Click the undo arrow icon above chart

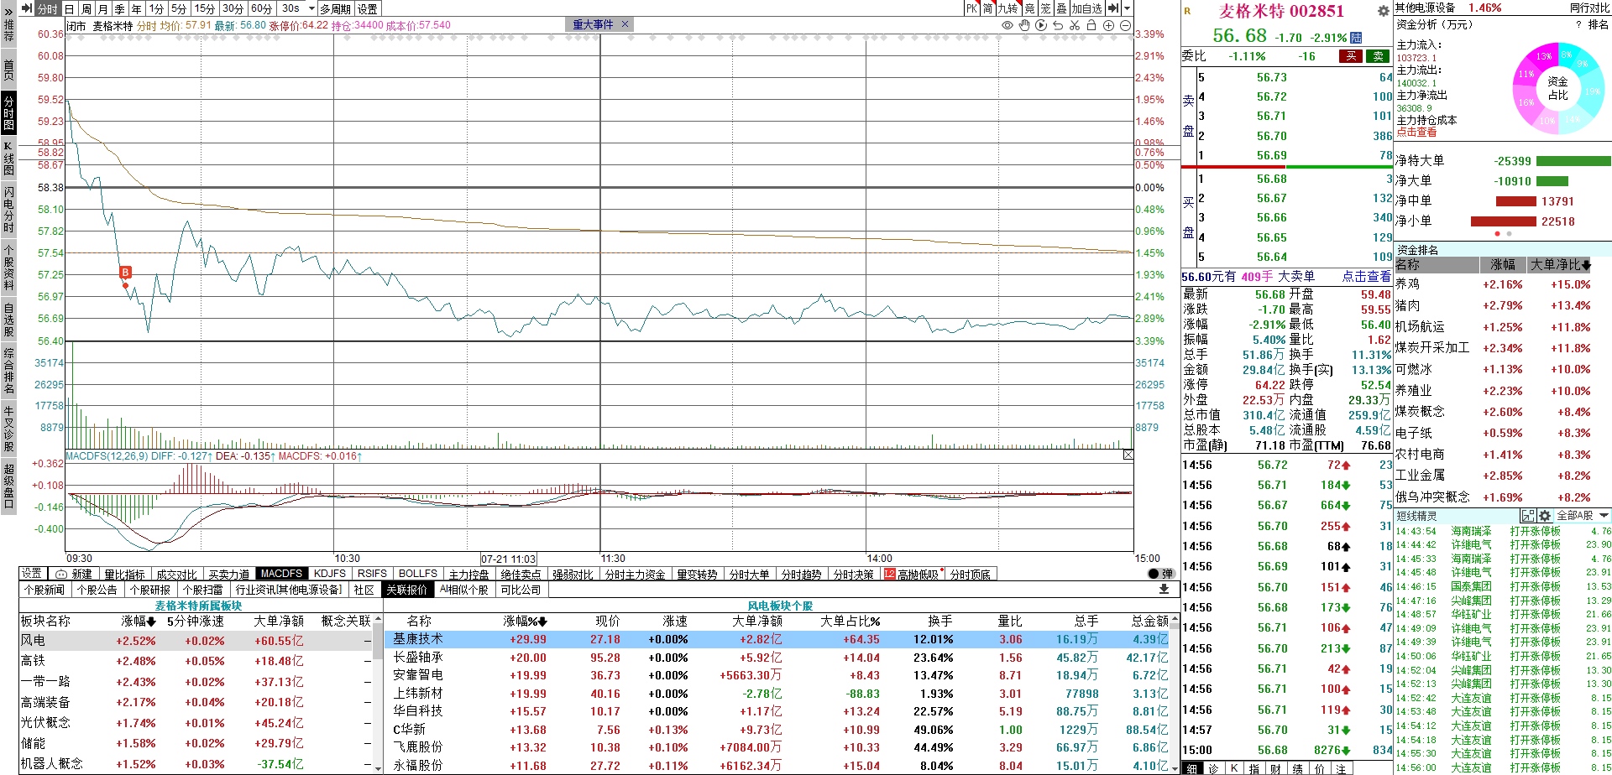(x=1058, y=26)
